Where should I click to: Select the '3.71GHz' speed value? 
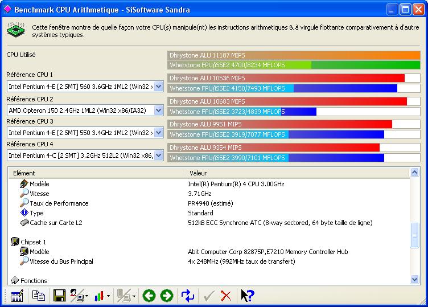click(200, 194)
